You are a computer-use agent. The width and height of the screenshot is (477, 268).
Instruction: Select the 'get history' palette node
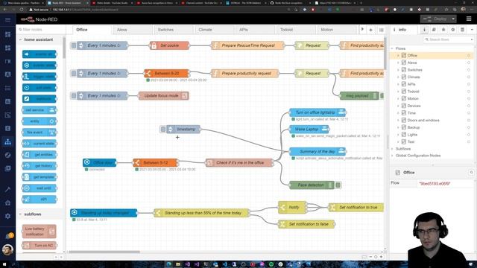point(40,165)
